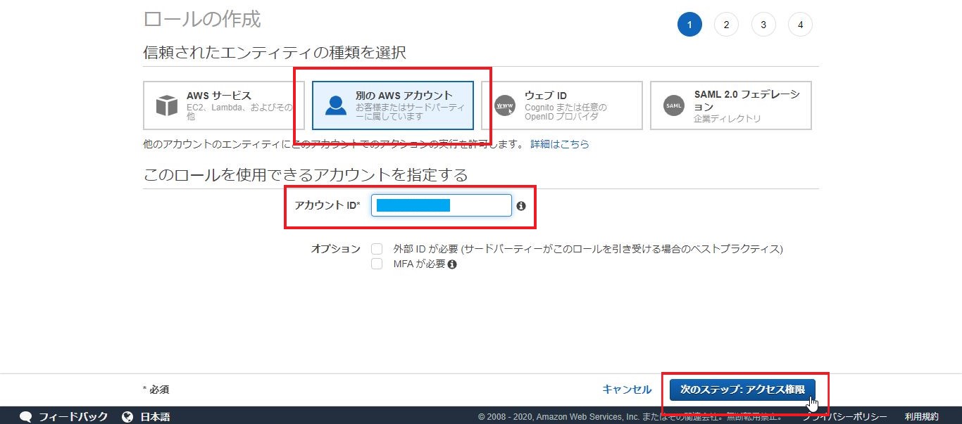Open the フィードバック link in the footer
962x424 pixels.
click(73, 417)
